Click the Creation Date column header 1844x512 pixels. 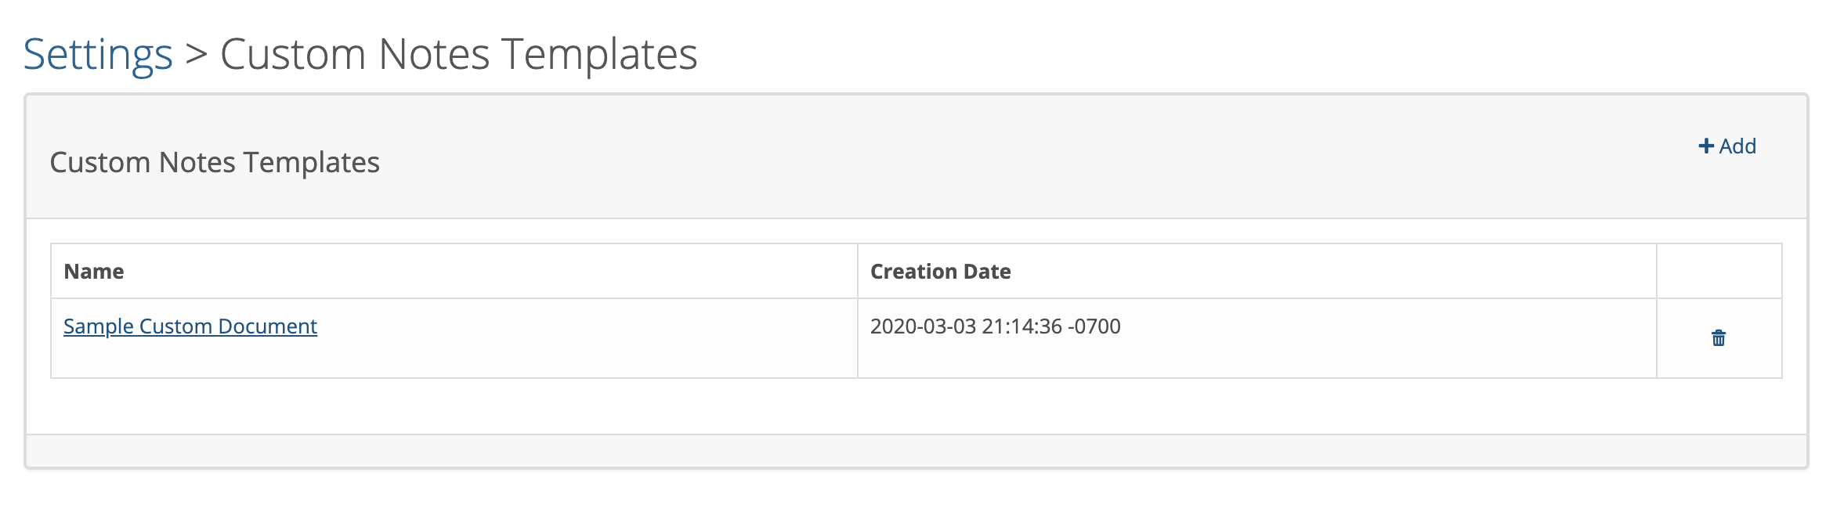click(940, 271)
